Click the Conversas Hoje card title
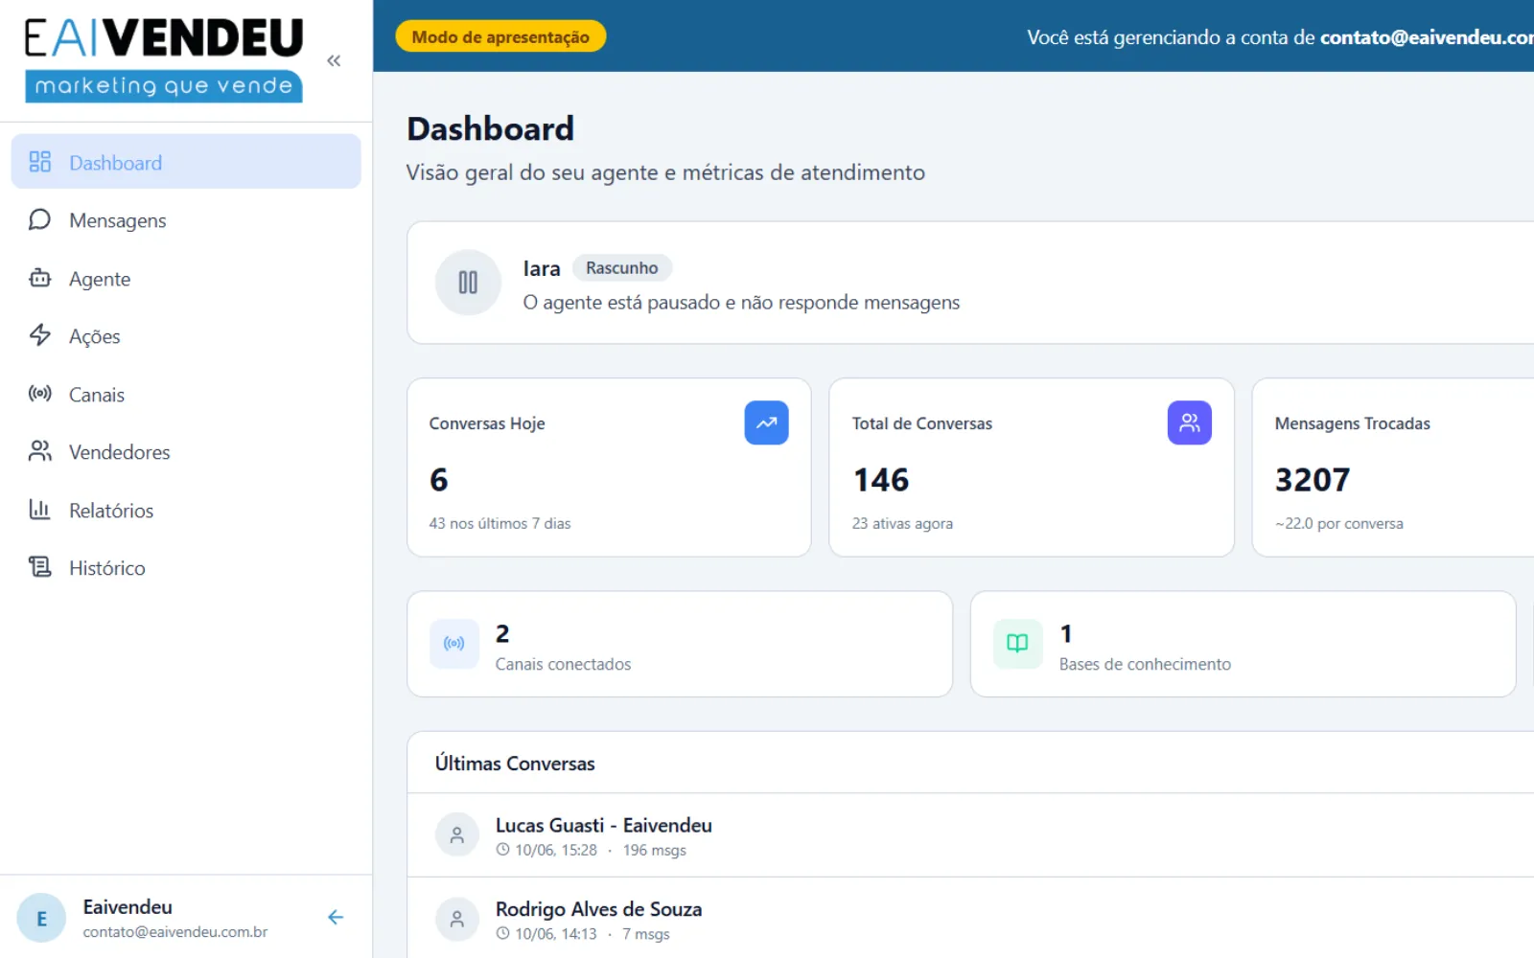 tap(487, 423)
